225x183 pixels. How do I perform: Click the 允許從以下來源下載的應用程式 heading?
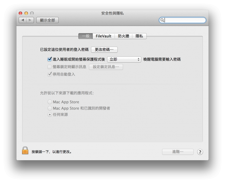coord(67,93)
